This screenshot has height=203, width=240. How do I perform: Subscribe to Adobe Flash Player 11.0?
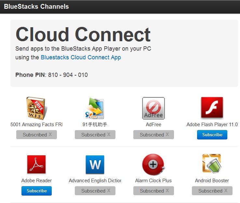tap(212, 135)
